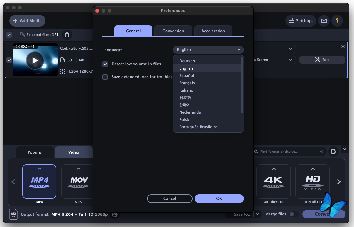The height and width of the screenshot is (227, 354).
Task: Click the MP4 output format file icon
Action: click(13, 214)
